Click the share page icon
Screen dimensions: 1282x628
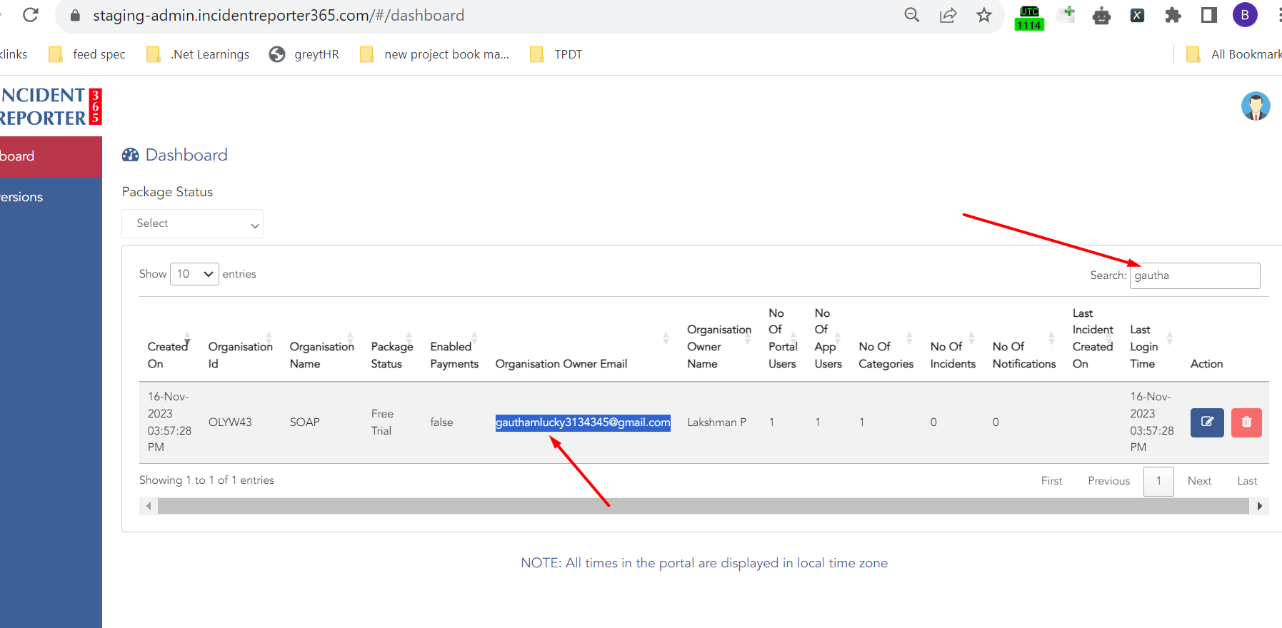click(x=948, y=15)
